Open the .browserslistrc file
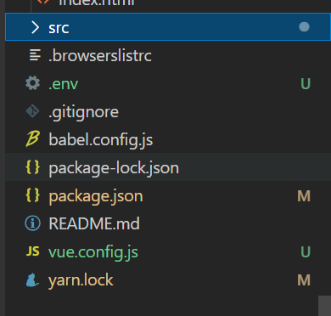331x316 pixels. point(100,55)
